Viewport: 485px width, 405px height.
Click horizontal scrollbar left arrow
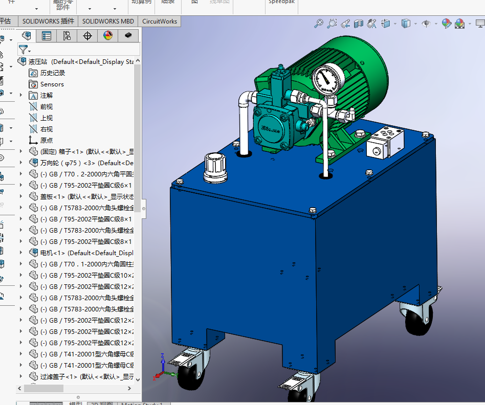(20, 388)
